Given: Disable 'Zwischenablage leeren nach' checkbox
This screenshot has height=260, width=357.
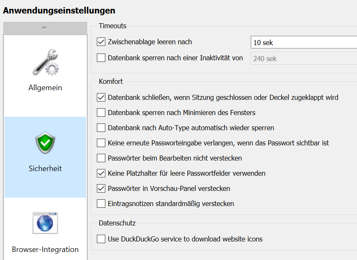Looking at the screenshot, I should tap(101, 42).
